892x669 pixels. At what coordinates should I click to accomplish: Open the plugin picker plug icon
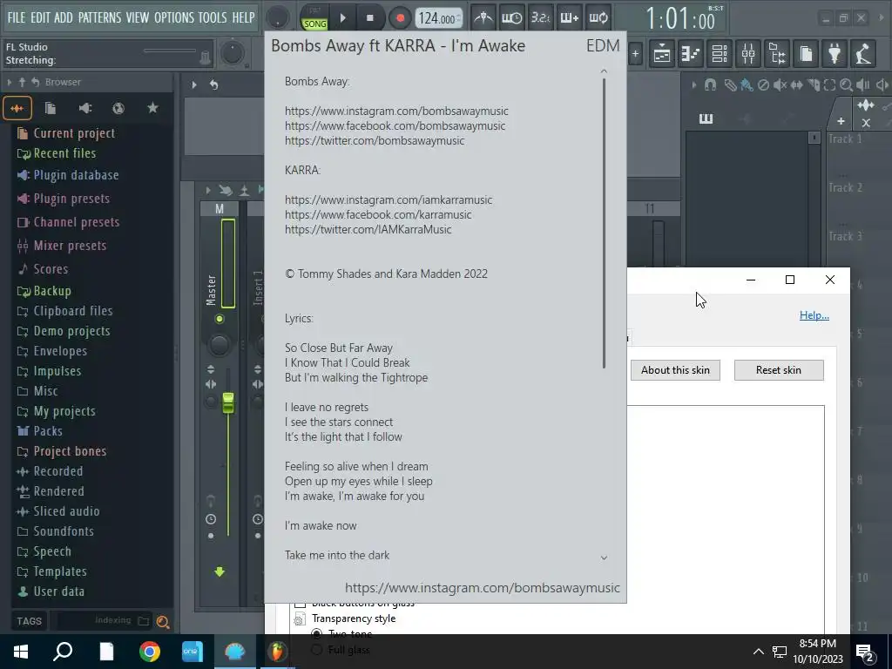tap(835, 54)
